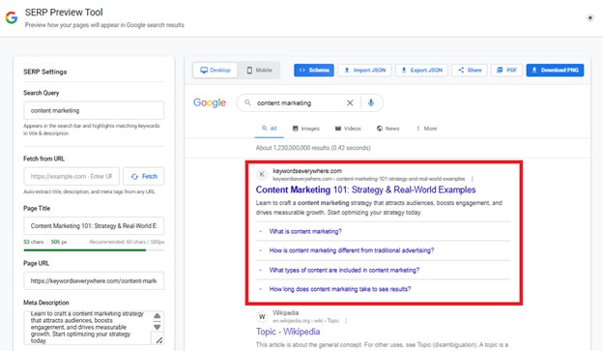The height and width of the screenshot is (351, 603).
Task: Expand 'How long does content marketing take' question
Action: point(383,289)
